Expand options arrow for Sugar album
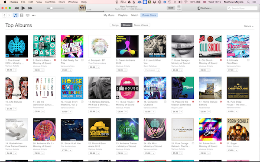This screenshot has height=162, width=260. tap(237, 150)
